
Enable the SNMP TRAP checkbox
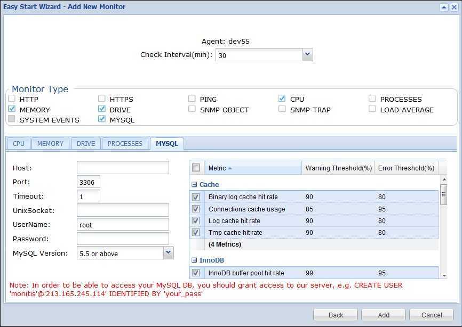(282, 109)
